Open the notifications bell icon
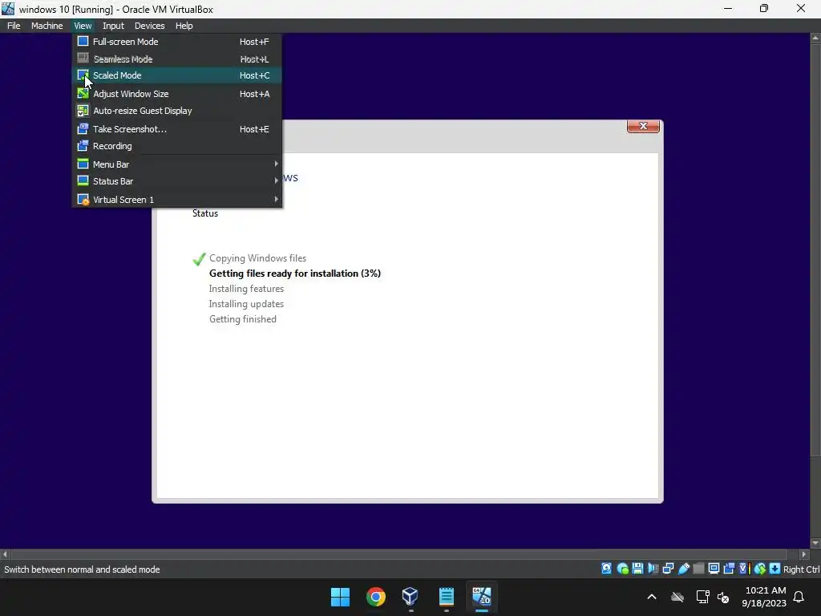Image resolution: width=821 pixels, height=616 pixels. click(799, 597)
